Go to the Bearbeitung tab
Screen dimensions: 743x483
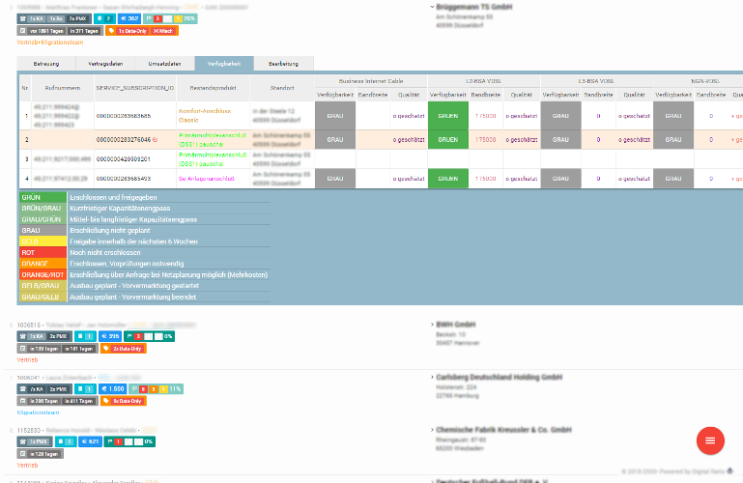click(x=283, y=63)
